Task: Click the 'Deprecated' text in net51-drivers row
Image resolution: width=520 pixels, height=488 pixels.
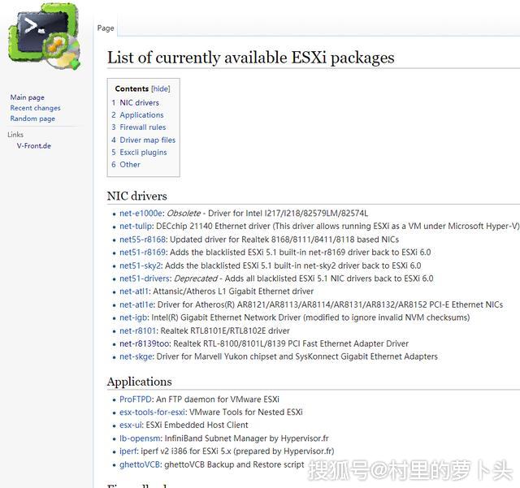Action: 196,279
